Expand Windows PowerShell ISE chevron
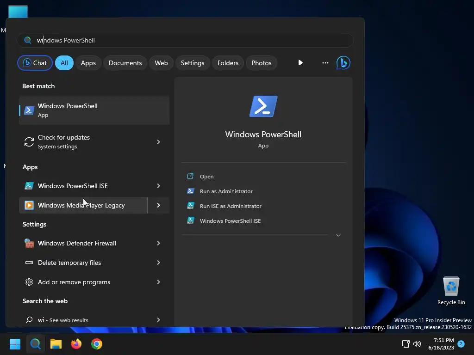Image resolution: width=474 pixels, height=355 pixels. click(158, 186)
